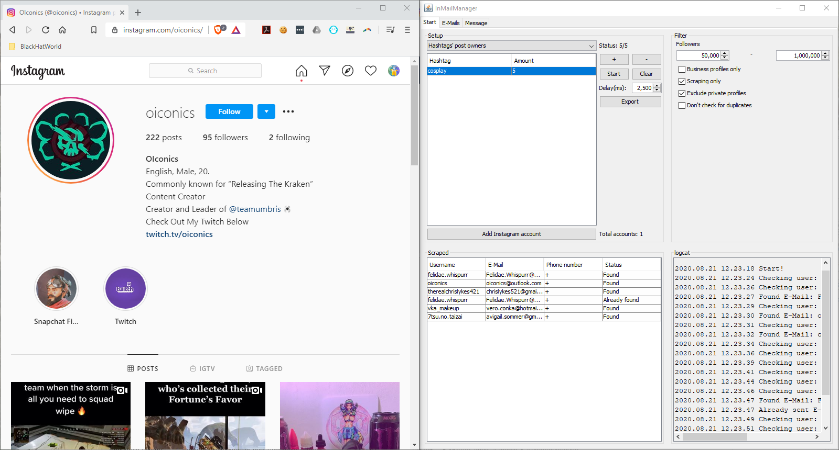Click the Instagram page vertical scrollbar

coord(414,115)
